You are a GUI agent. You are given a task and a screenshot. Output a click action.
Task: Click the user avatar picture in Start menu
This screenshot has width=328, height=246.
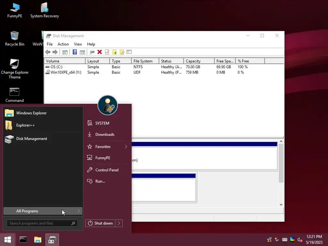tap(108, 105)
